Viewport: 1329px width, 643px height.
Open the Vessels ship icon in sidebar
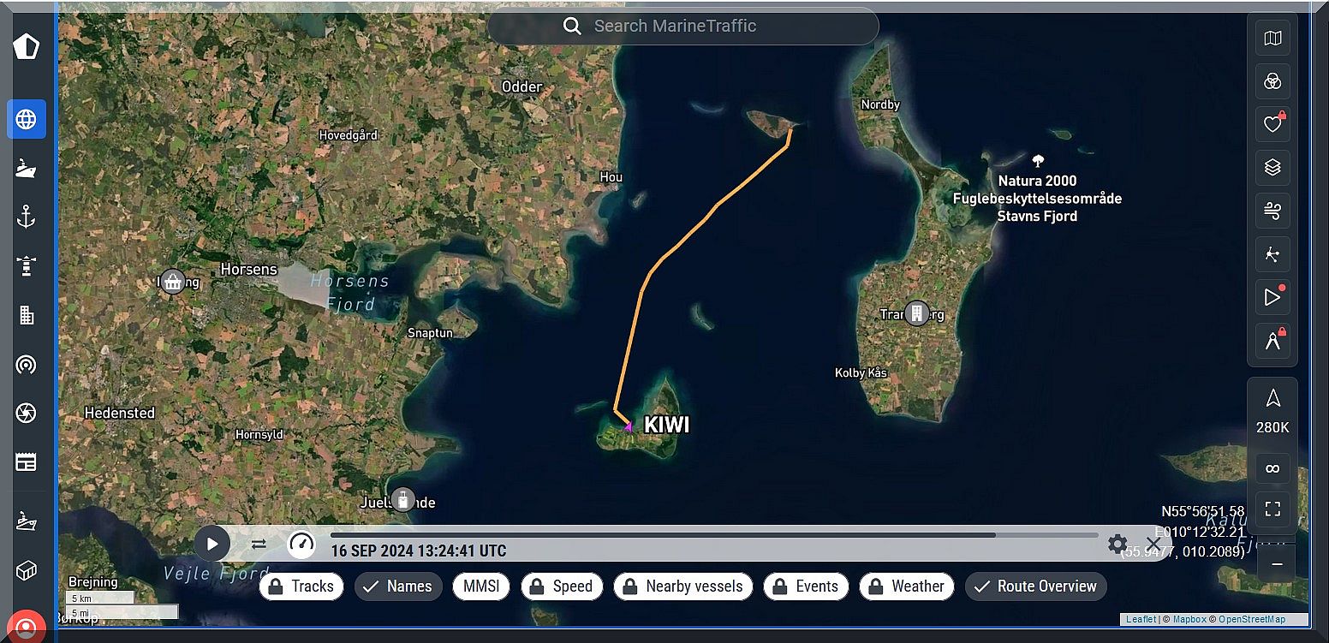click(x=27, y=168)
